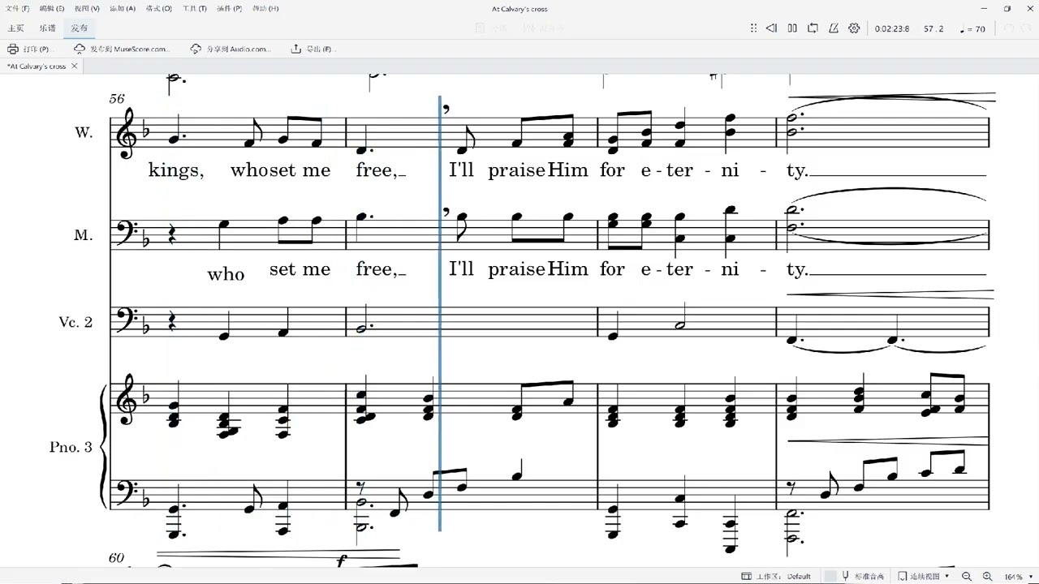Click the zoom out magnifier
This screenshot has height=584, width=1039.
(x=967, y=576)
